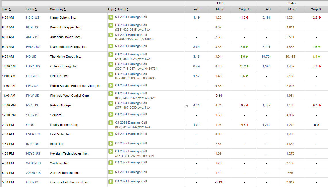Screen dimensions: 328x187
Task: Open the PNW-US ticker link
Action: pyautogui.click(x=32, y=96)
